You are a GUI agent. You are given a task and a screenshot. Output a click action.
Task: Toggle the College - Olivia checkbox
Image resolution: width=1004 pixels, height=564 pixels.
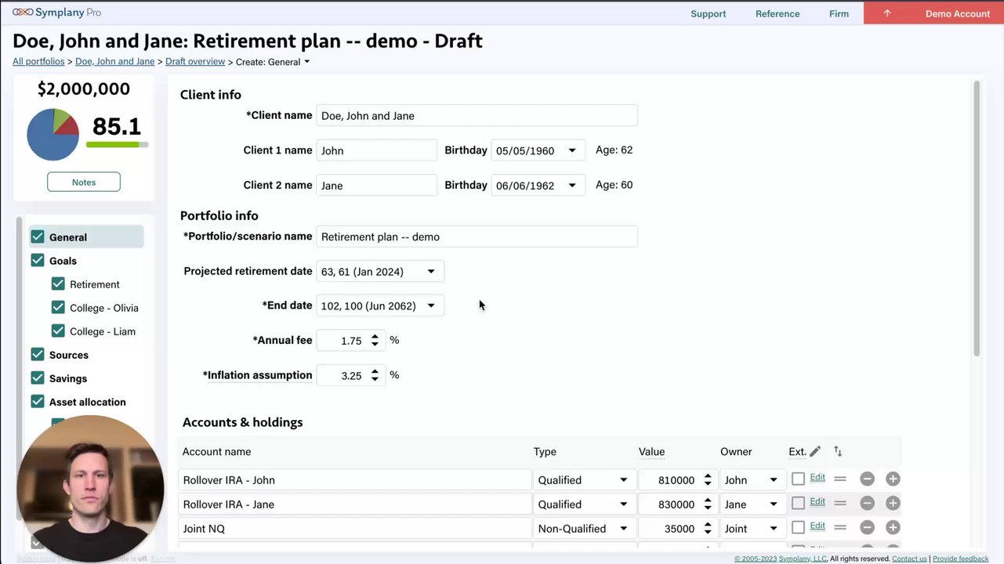(x=58, y=308)
